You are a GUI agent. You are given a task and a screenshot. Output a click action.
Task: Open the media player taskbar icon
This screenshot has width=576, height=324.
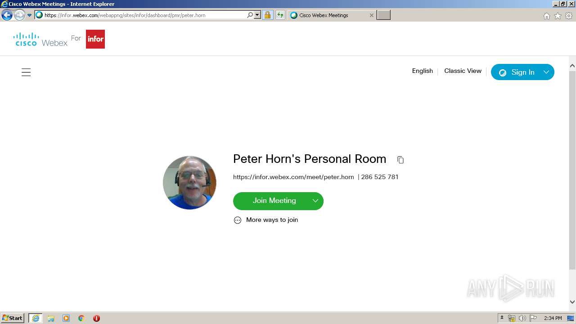coord(66,318)
